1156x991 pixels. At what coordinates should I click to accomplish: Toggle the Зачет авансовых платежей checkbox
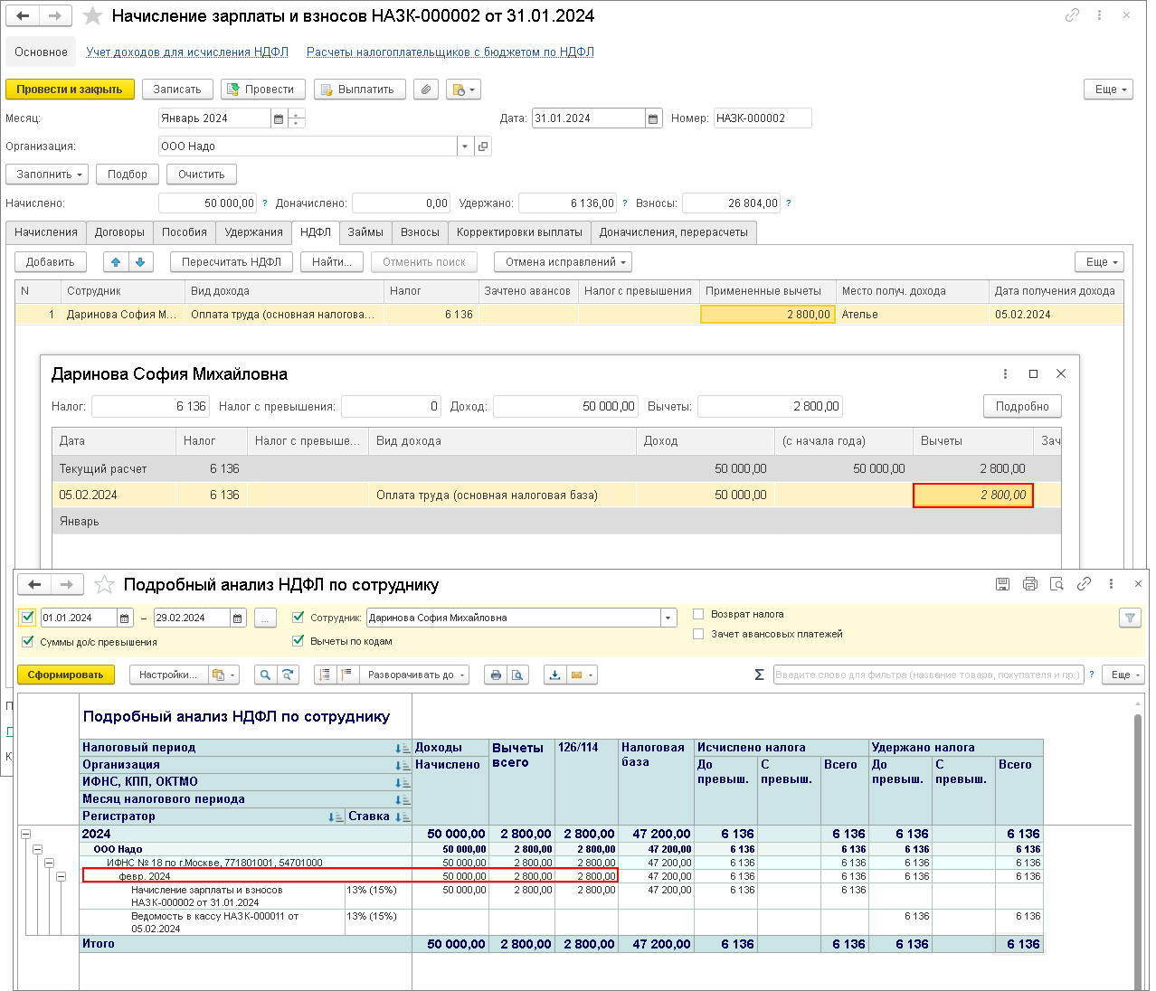click(698, 634)
